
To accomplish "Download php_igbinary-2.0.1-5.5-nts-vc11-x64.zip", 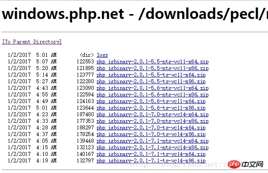I will [152, 62].
